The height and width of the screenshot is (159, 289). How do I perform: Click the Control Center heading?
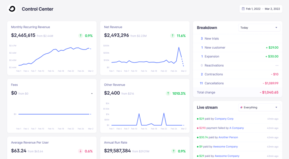pos(37,9)
